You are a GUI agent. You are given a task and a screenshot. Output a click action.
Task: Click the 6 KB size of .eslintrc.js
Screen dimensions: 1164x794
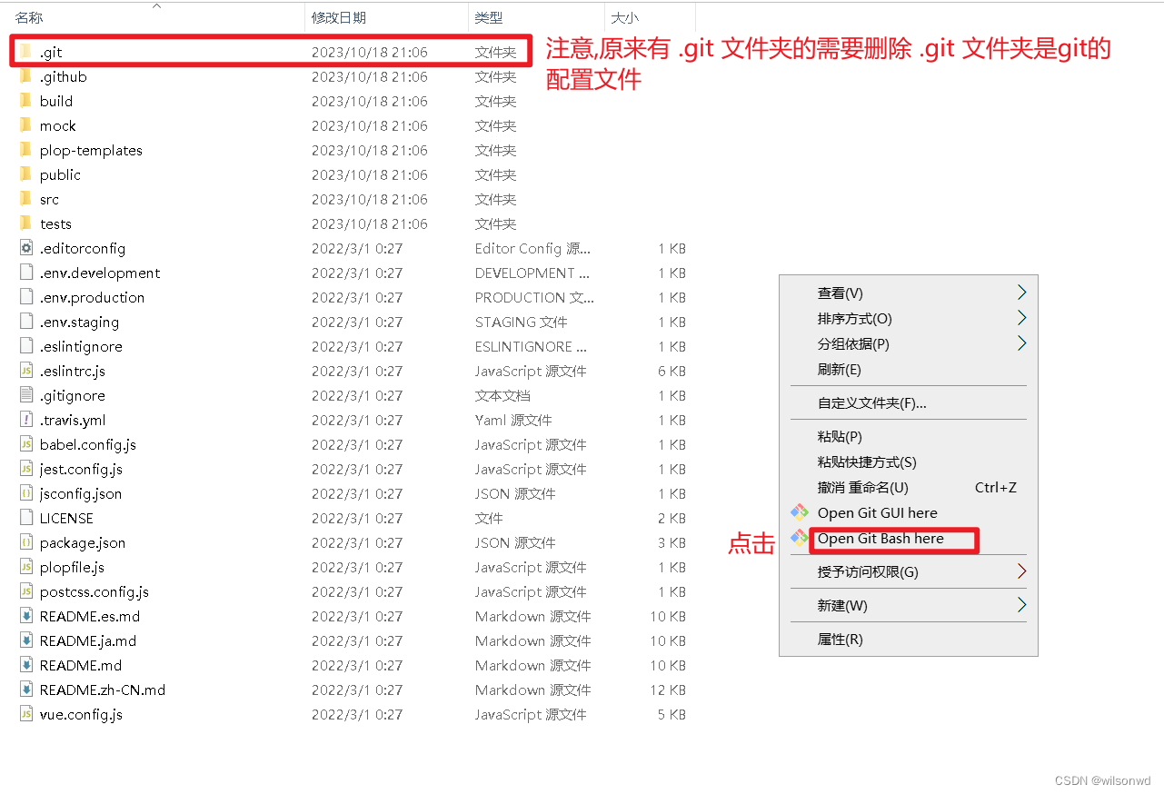coord(672,371)
